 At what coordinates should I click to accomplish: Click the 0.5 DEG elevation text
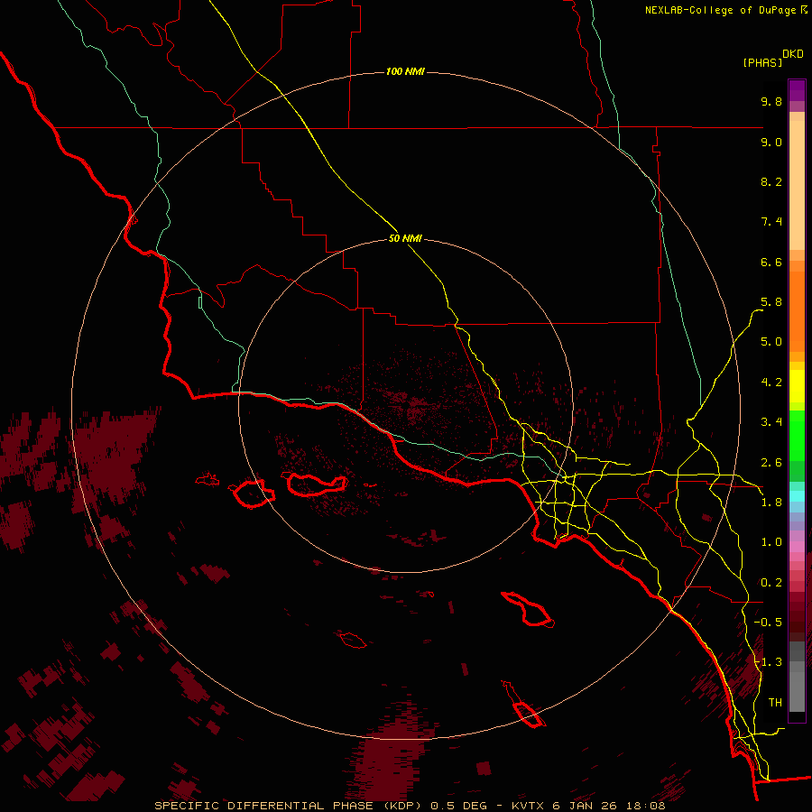click(459, 806)
